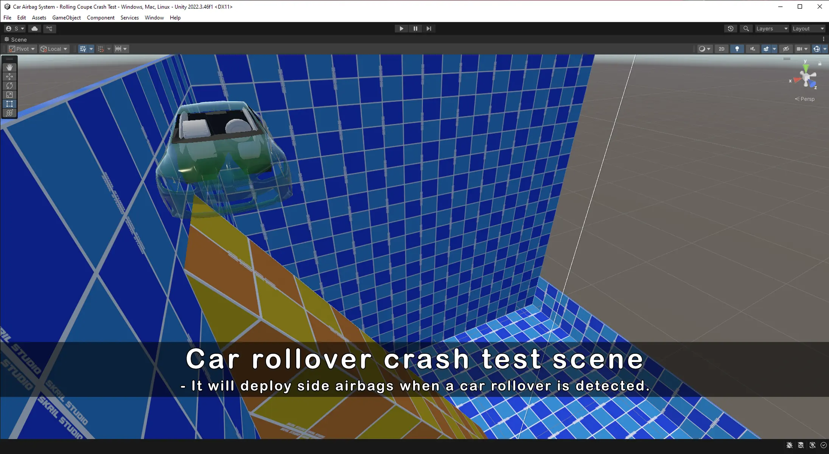
Task: Open the GameObject menu
Action: [x=66, y=18]
